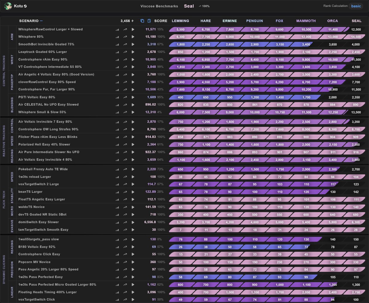This screenshot has width=369, height=303.
Task: Play the domiSwitch Easy Slower scenario
Action: point(133,222)
